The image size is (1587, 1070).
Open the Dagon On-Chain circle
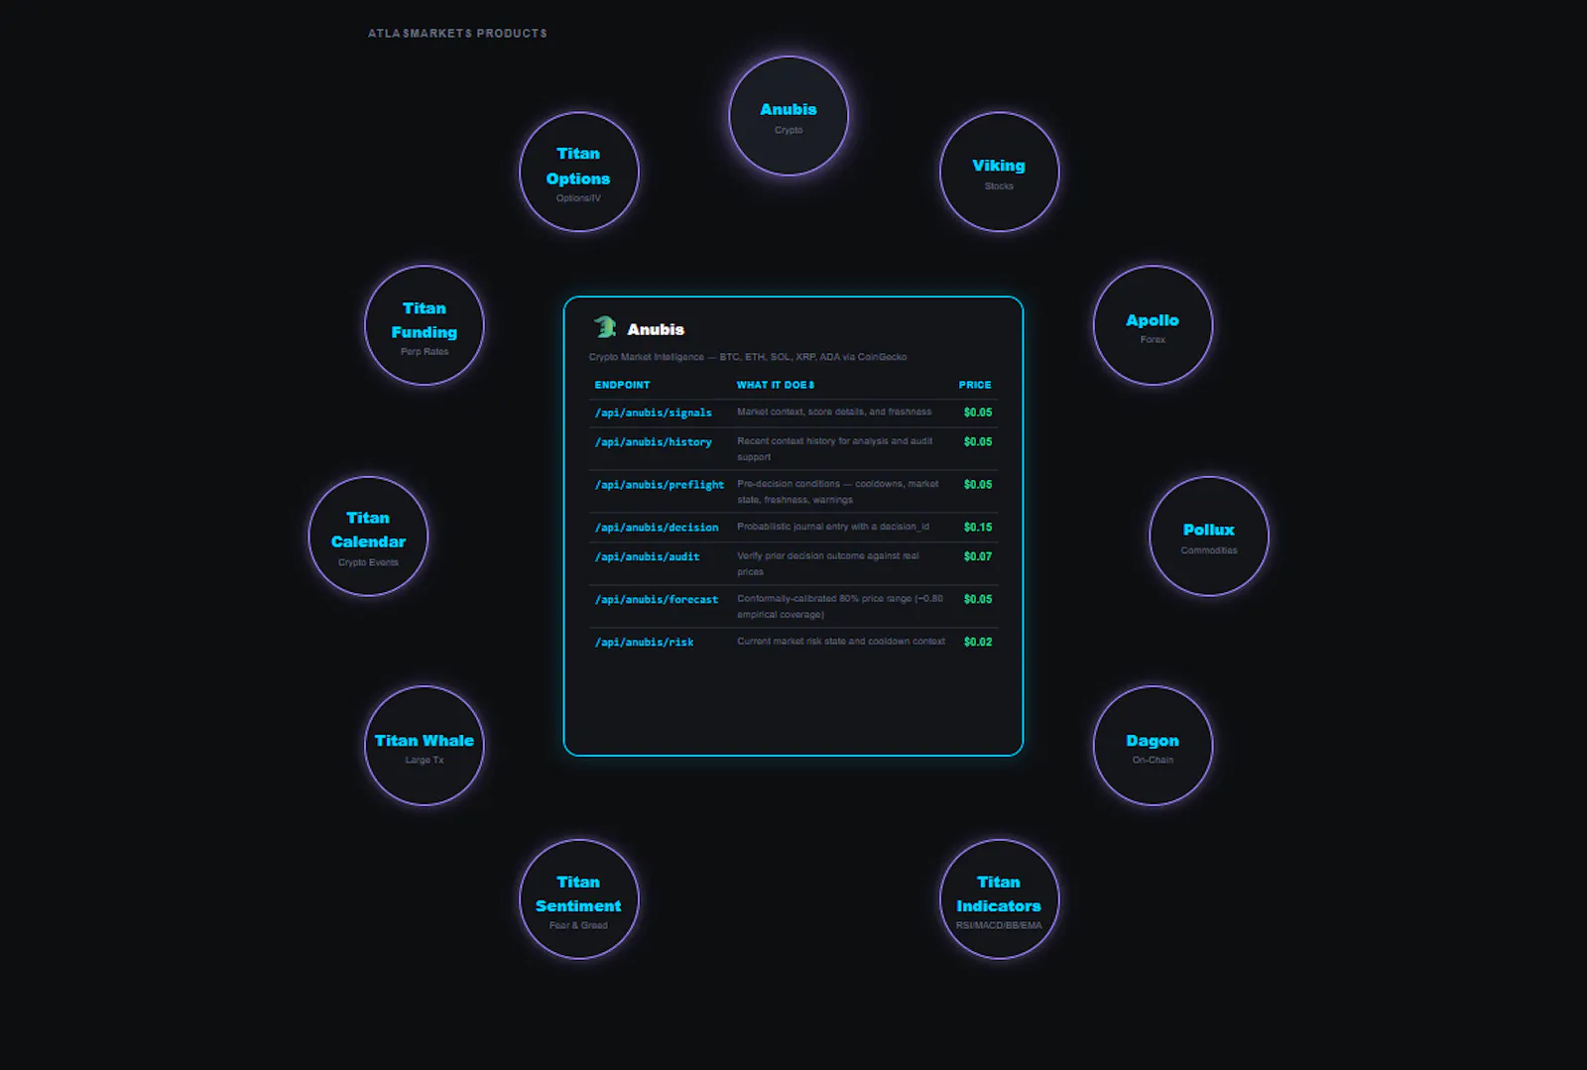click(x=1153, y=746)
